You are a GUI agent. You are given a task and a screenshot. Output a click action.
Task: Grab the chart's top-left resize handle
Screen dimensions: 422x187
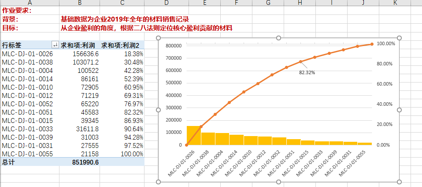tap(158, 38)
